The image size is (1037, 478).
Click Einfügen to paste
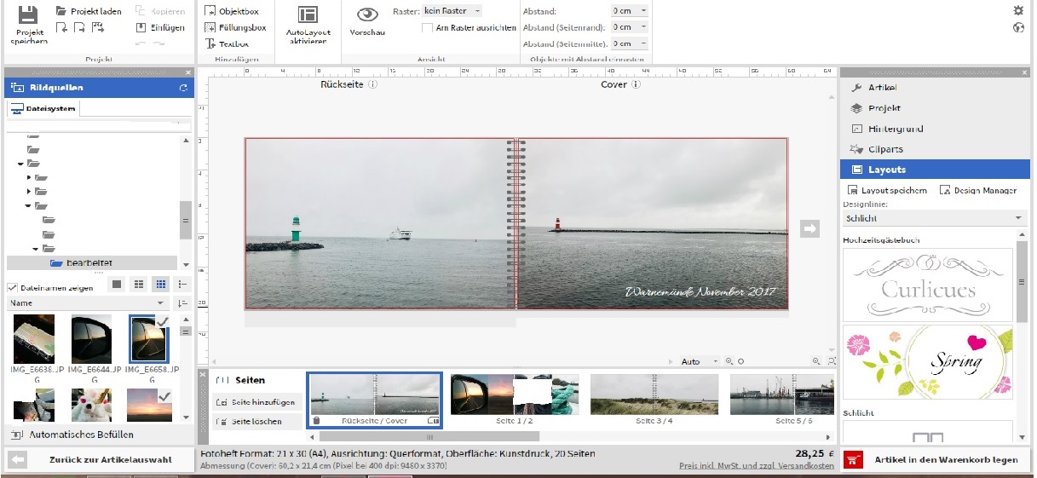click(160, 27)
